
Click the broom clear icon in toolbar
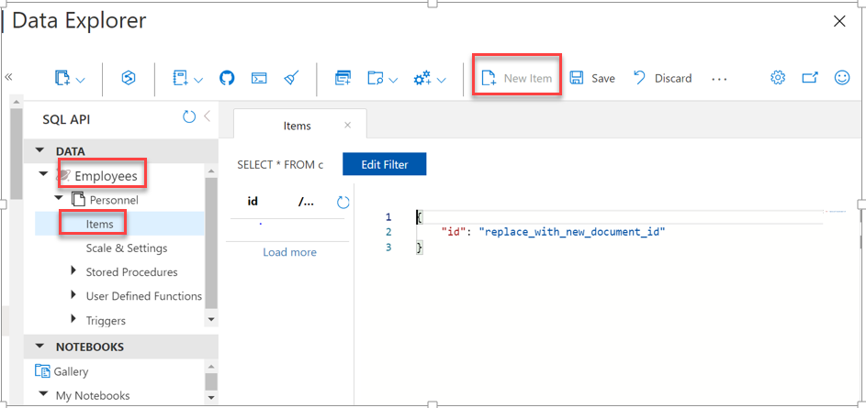point(290,79)
